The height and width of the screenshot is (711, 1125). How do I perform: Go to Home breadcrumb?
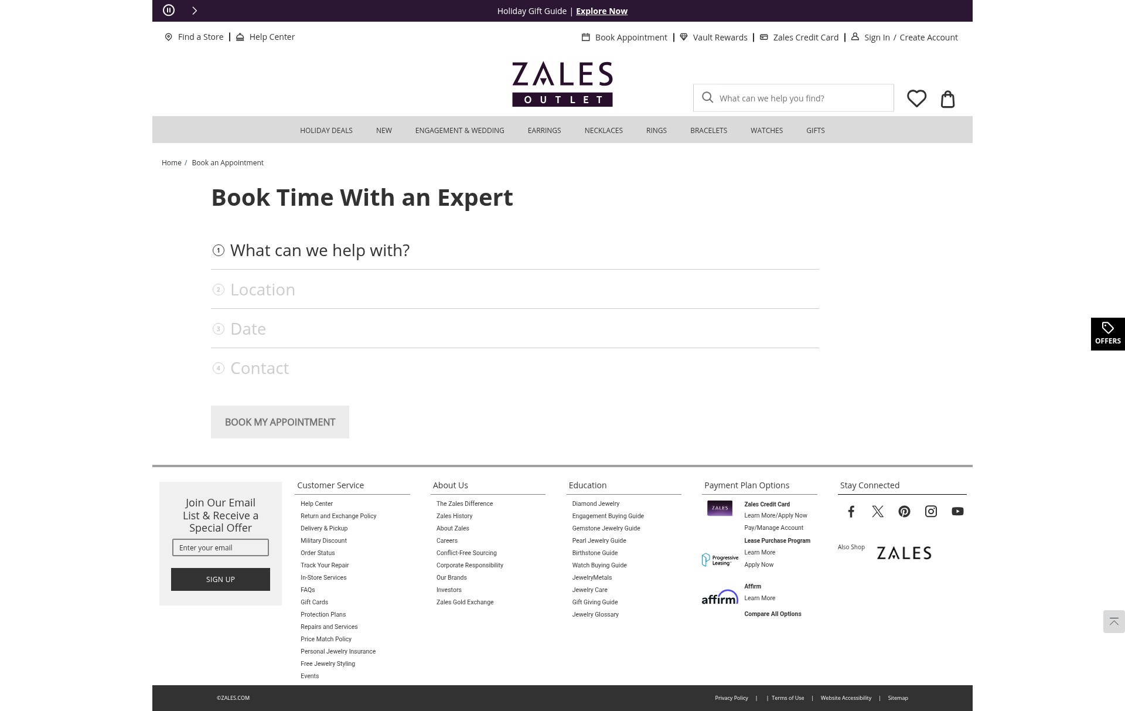[172, 163]
